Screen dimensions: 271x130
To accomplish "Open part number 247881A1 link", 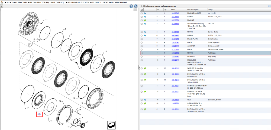I will (175, 24).
